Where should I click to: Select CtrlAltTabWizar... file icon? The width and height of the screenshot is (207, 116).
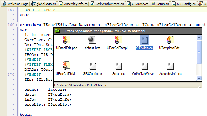pos(144,65)
